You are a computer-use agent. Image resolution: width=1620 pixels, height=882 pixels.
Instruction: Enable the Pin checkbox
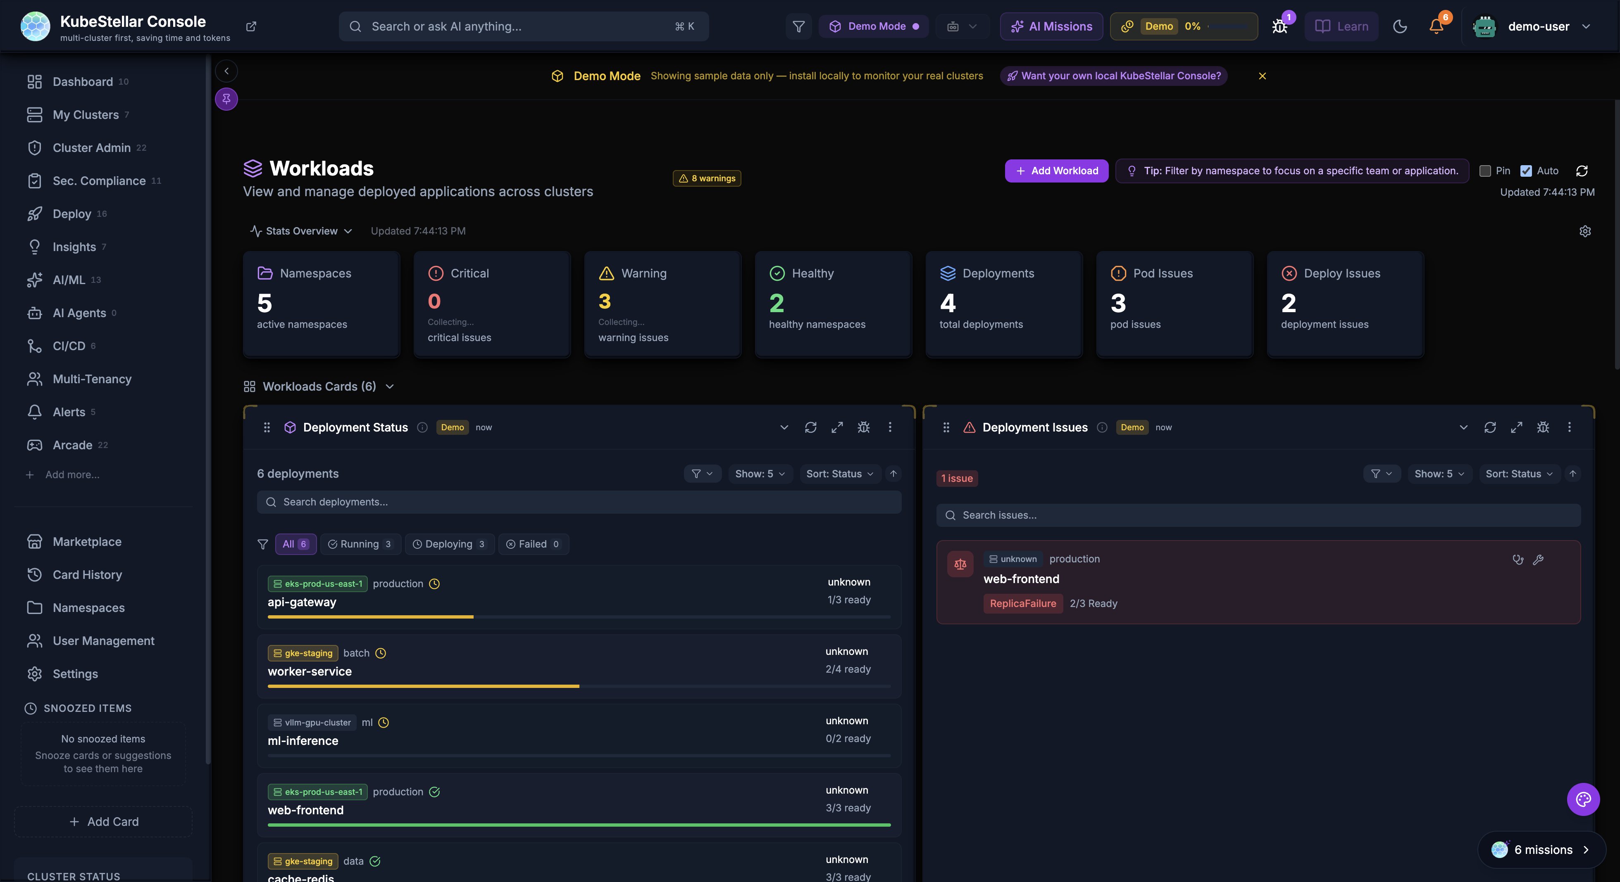1485,171
